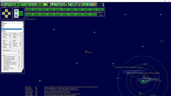171x96 pixels.
Task: Advance time by 3 Hours
Action: pyautogui.click(x=72, y=10)
